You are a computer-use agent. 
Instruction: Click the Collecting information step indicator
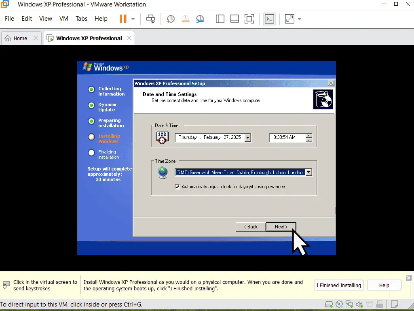pos(91,89)
